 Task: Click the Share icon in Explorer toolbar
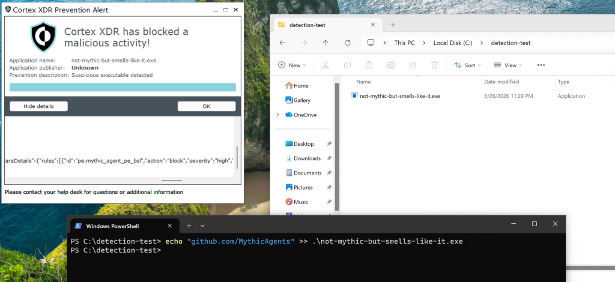point(413,65)
